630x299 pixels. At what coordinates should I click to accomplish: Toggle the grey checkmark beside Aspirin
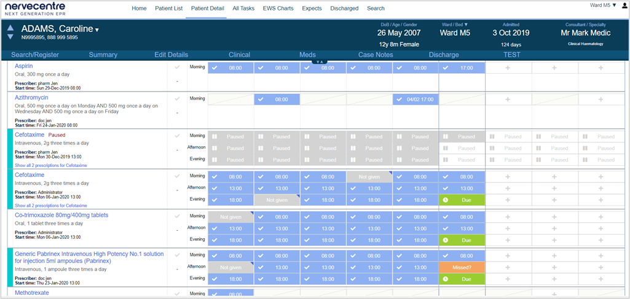pyautogui.click(x=178, y=67)
